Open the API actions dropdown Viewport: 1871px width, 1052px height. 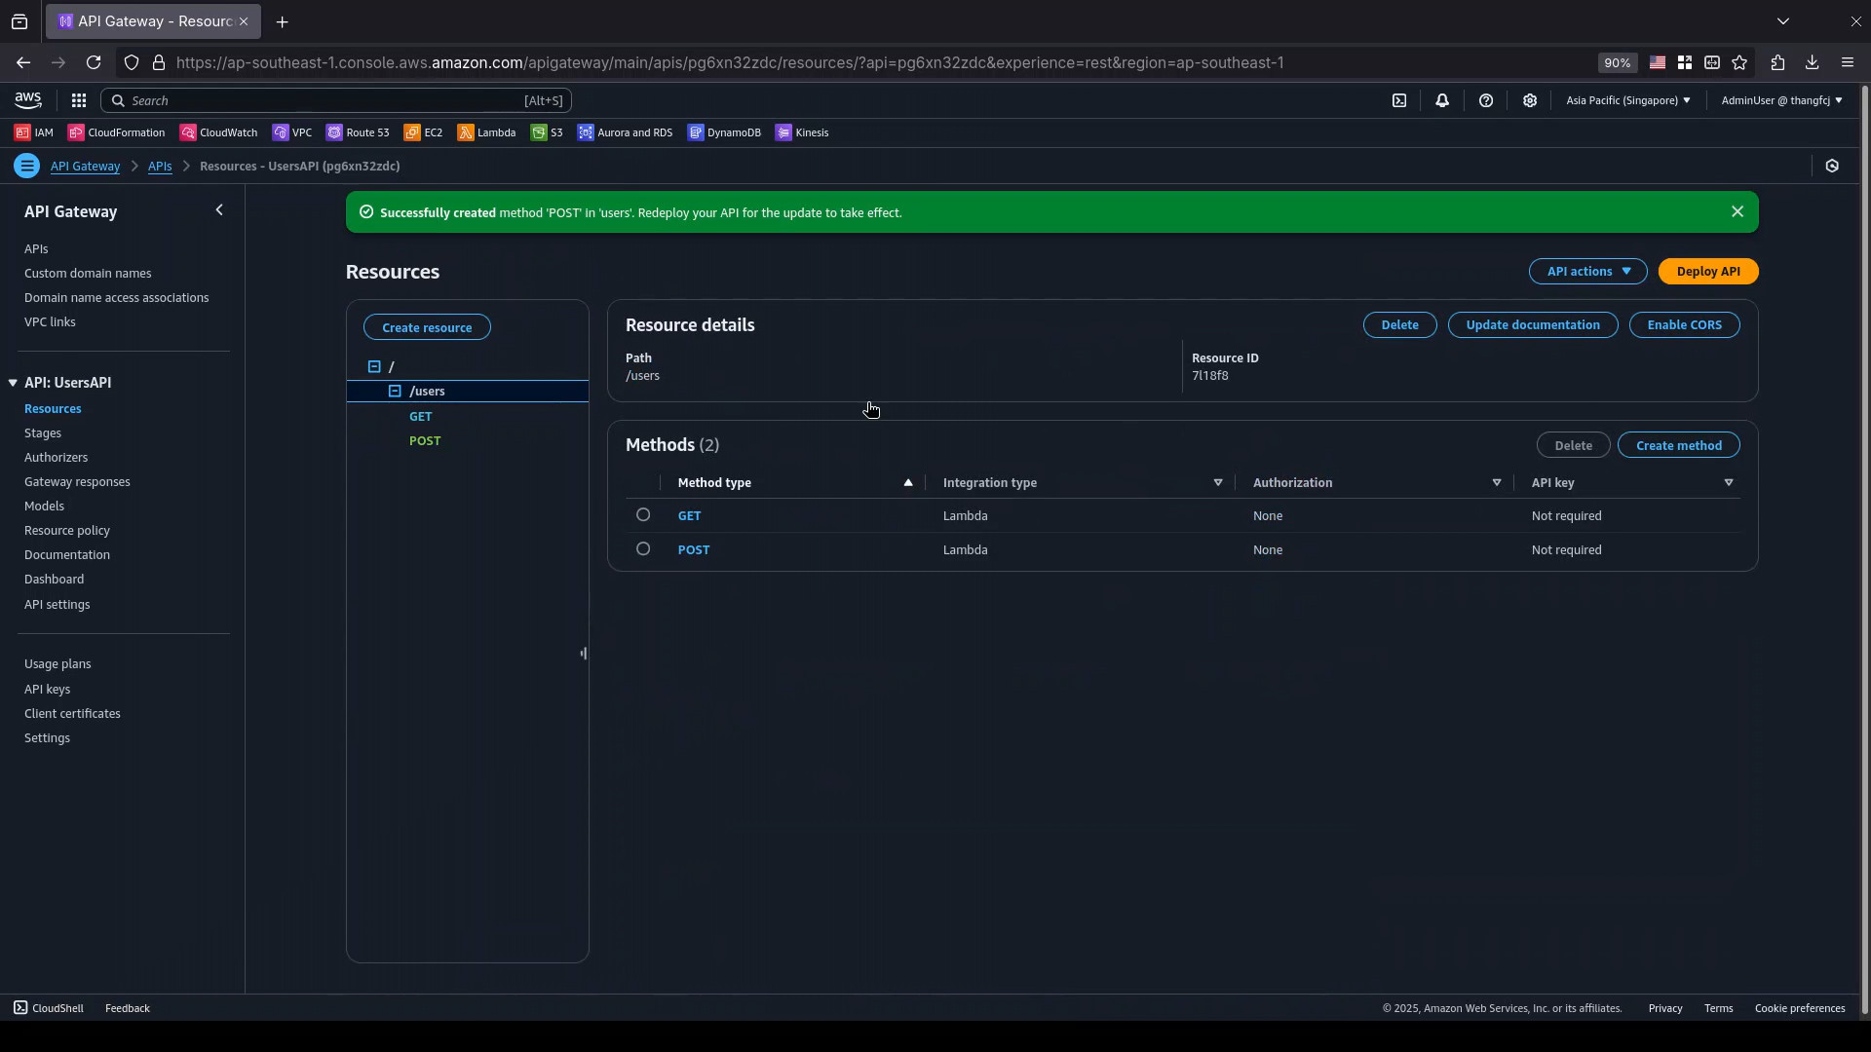[1588, 271]
